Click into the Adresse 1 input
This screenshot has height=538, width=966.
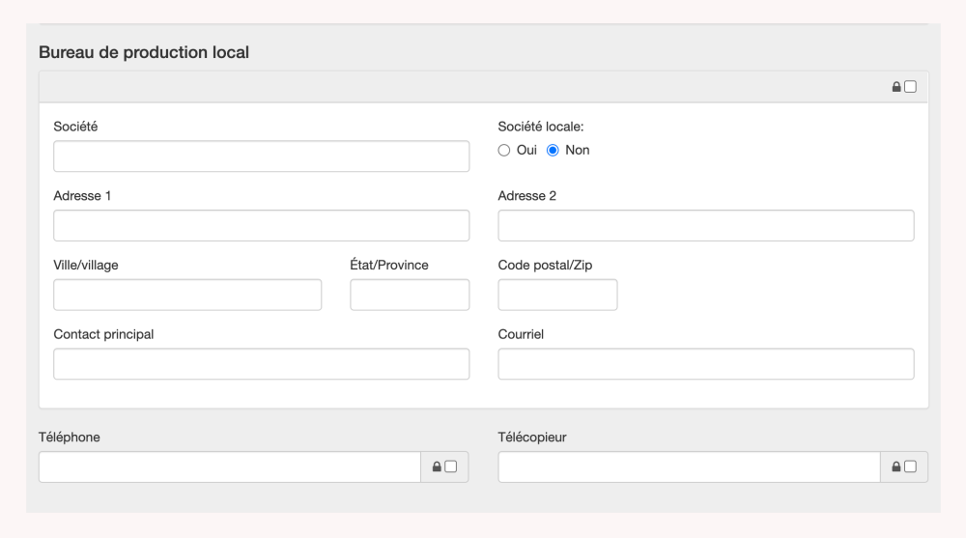261,225
